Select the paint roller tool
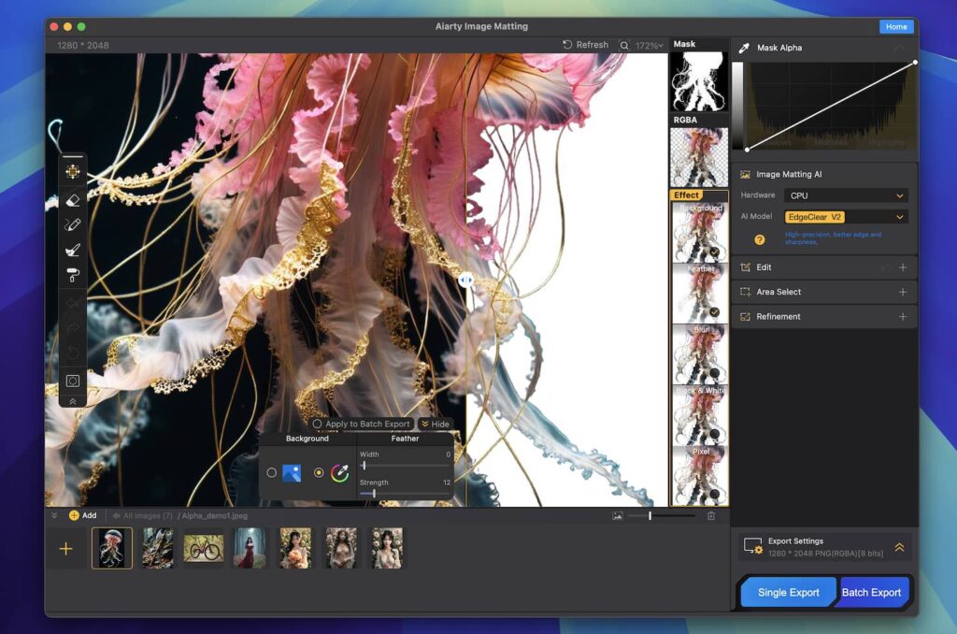The image size is (957, 634). click(x=73, y=276)
